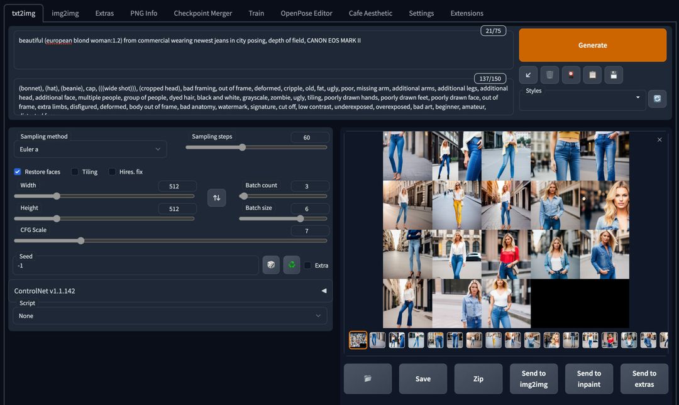Screen dimensions: 679x405
Task: Save the prompt as a style via the floppy disk icon
Action: [x=614, y=75]
